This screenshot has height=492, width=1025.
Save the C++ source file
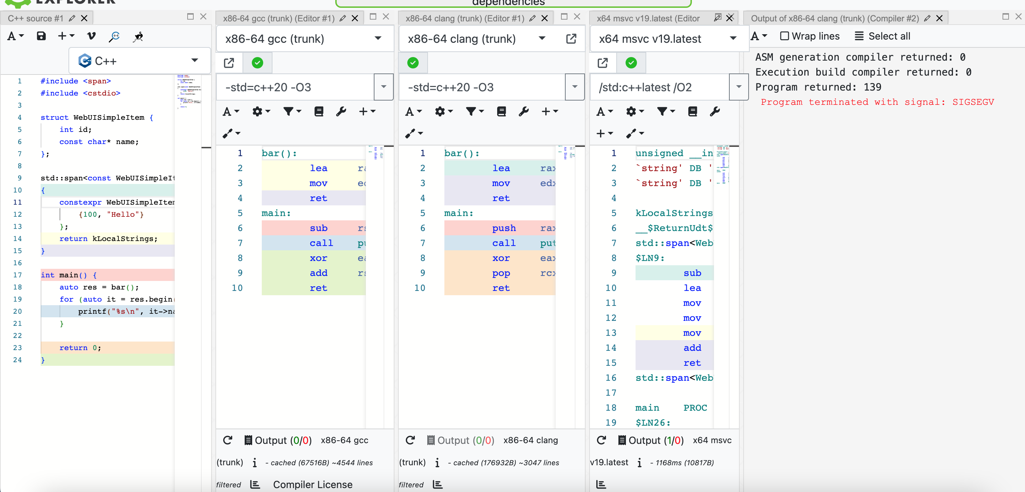(x=41, y=36)
